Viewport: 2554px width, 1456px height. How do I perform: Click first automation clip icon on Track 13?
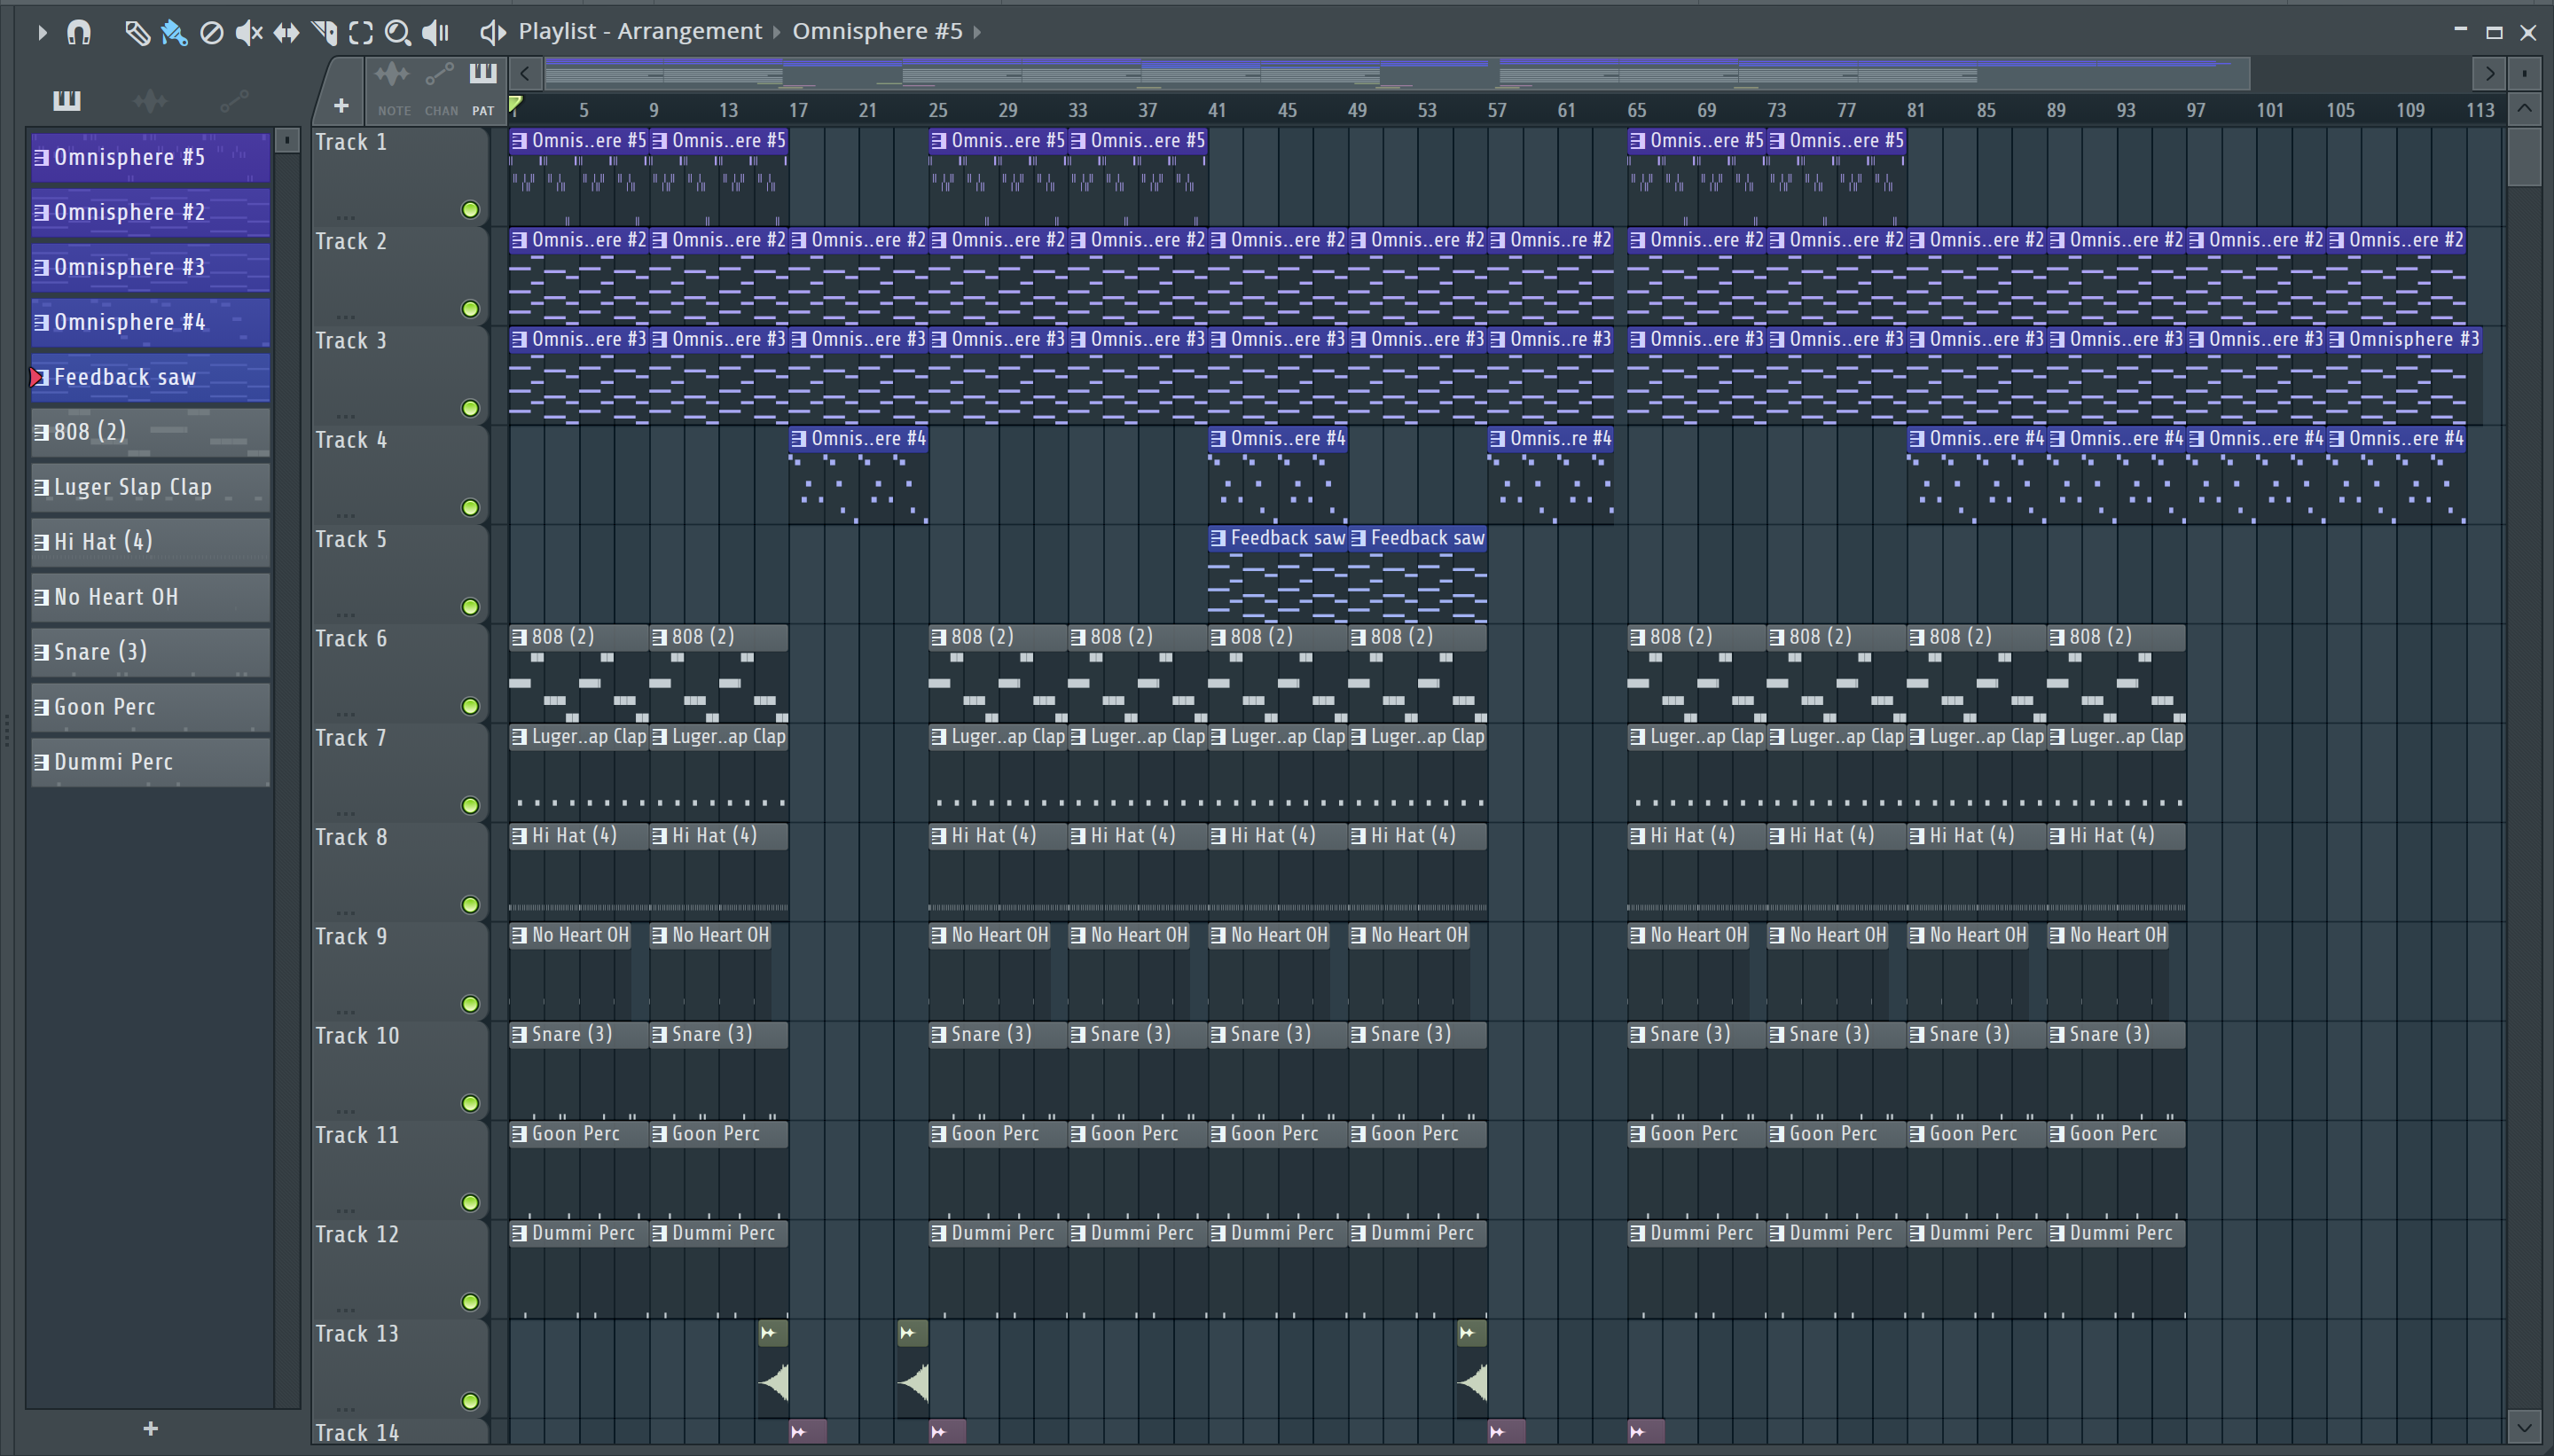[768, 1333]
